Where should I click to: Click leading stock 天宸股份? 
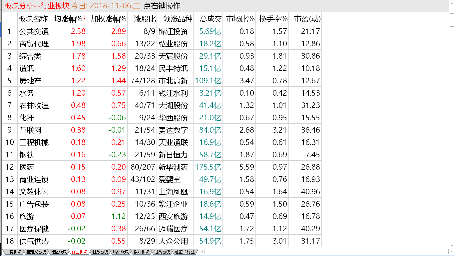click(173, 56)
